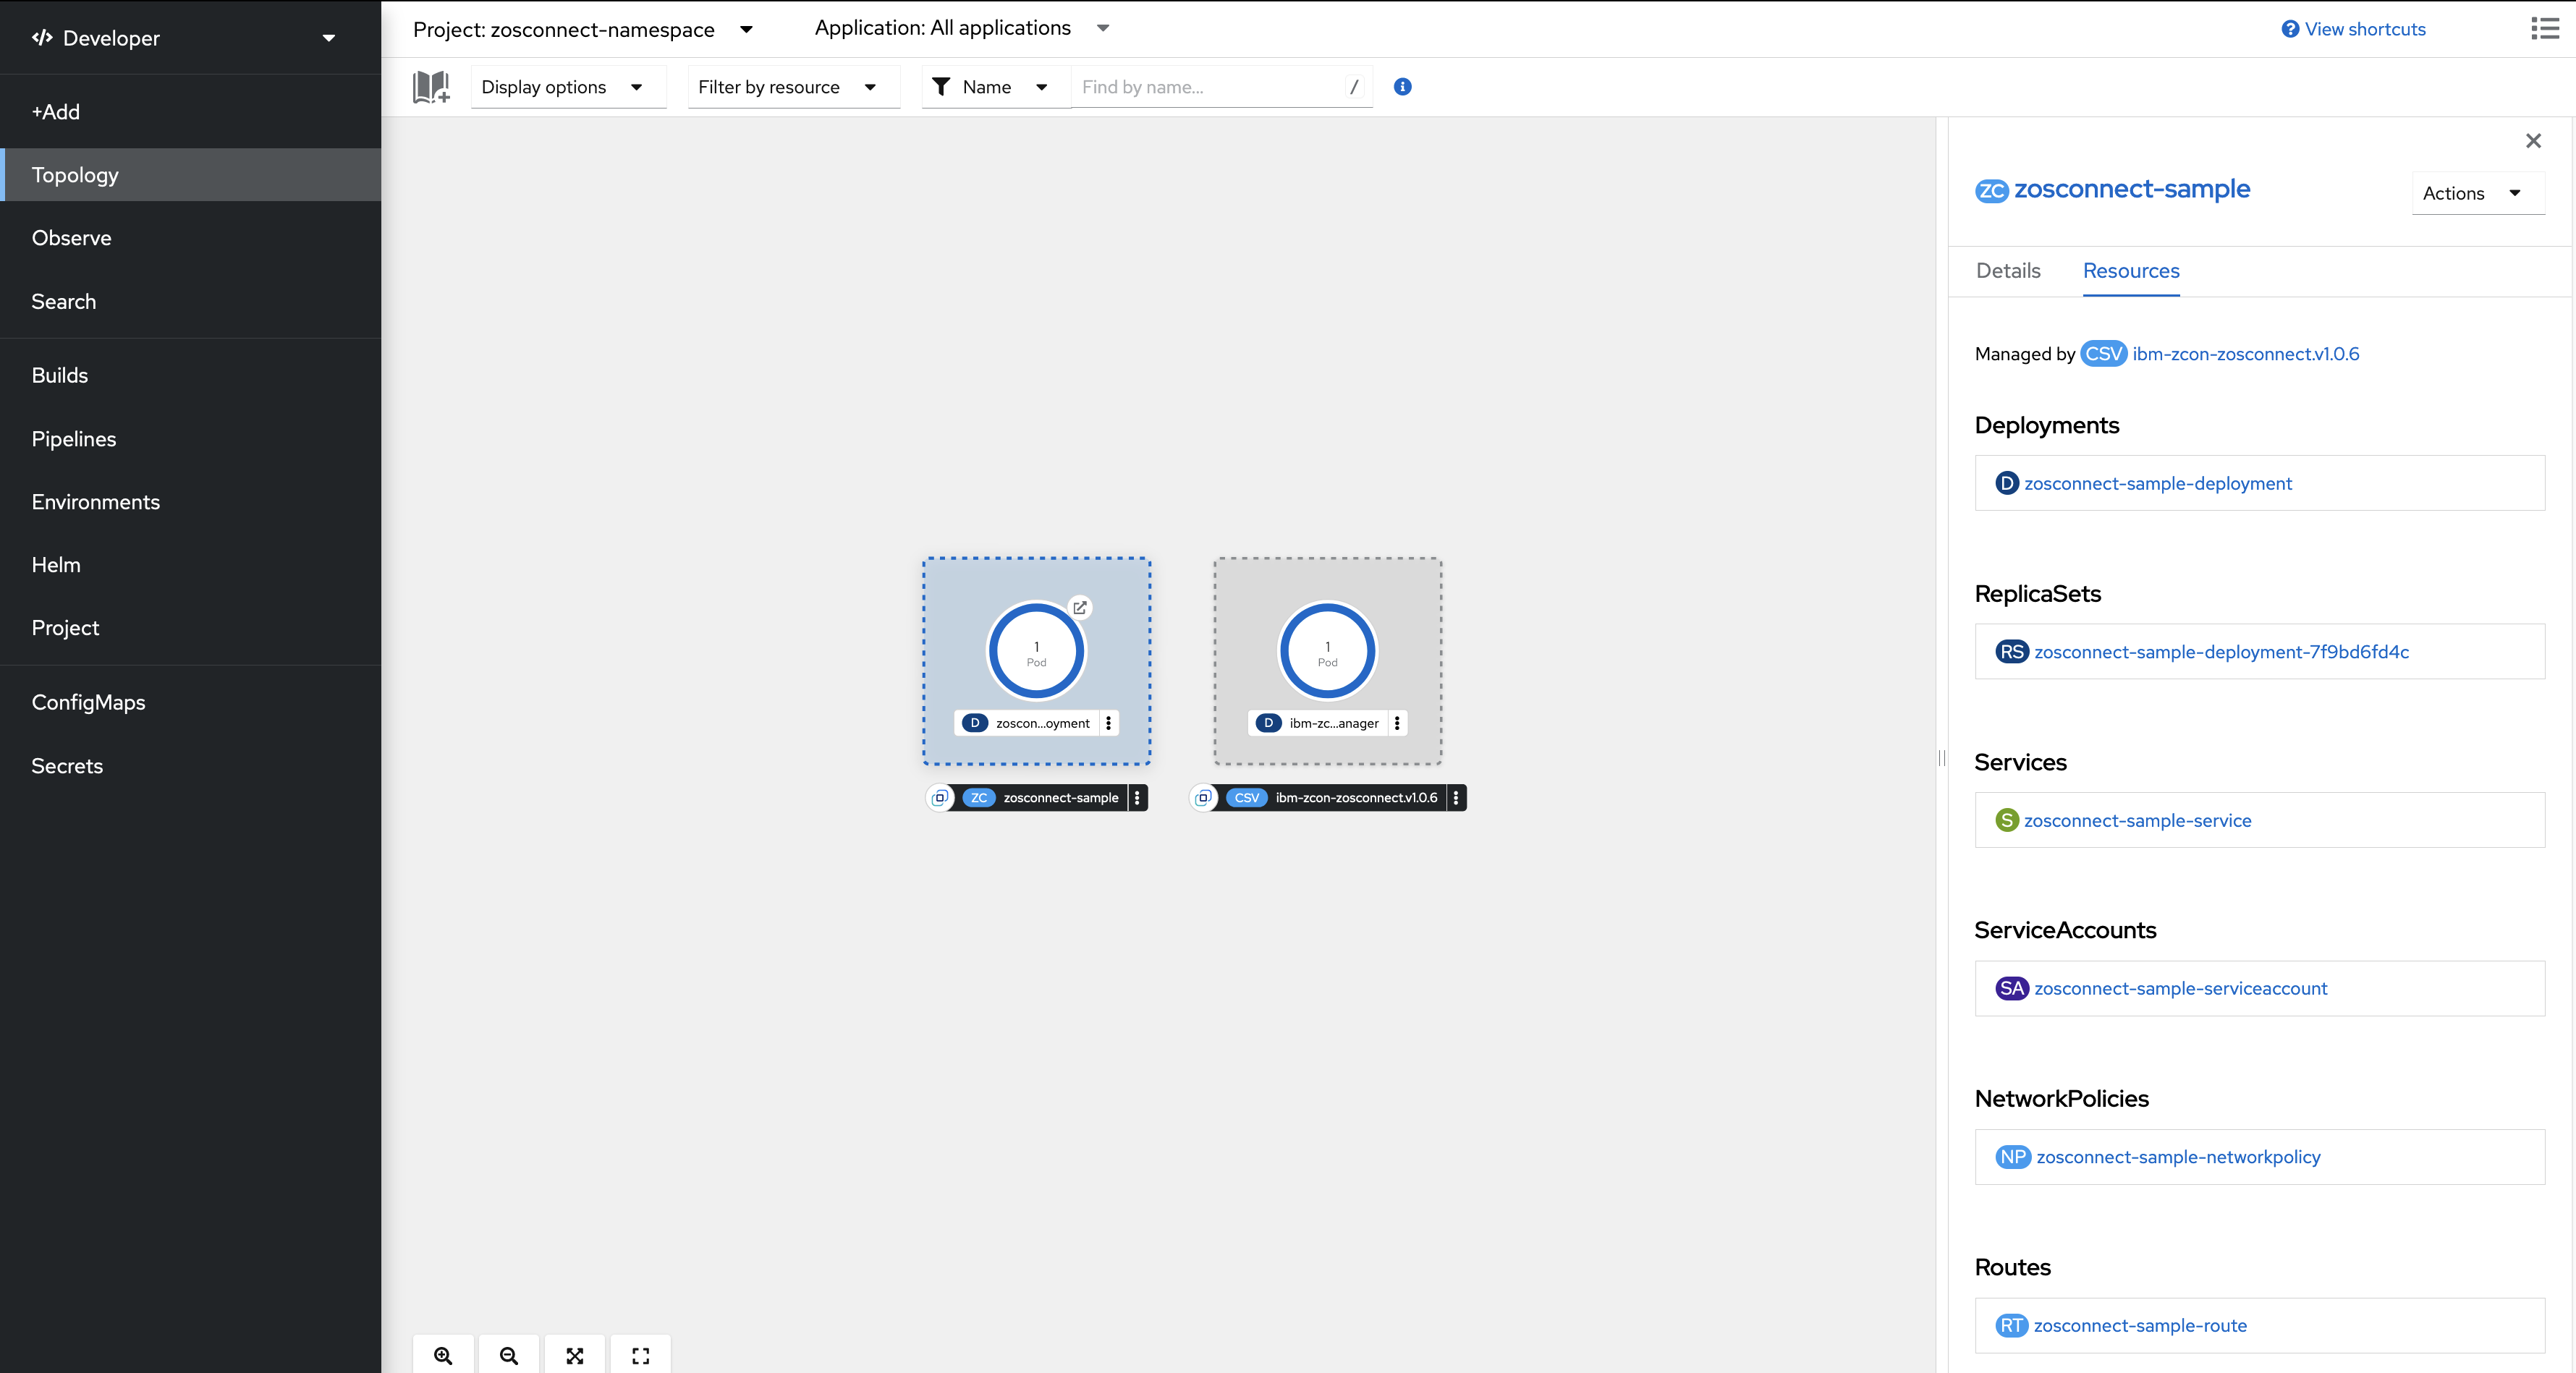Open the external URL decorator on zosconnect deployment node
This screenshot has width=2576, height=1373.
click(x=1079, y=608)
